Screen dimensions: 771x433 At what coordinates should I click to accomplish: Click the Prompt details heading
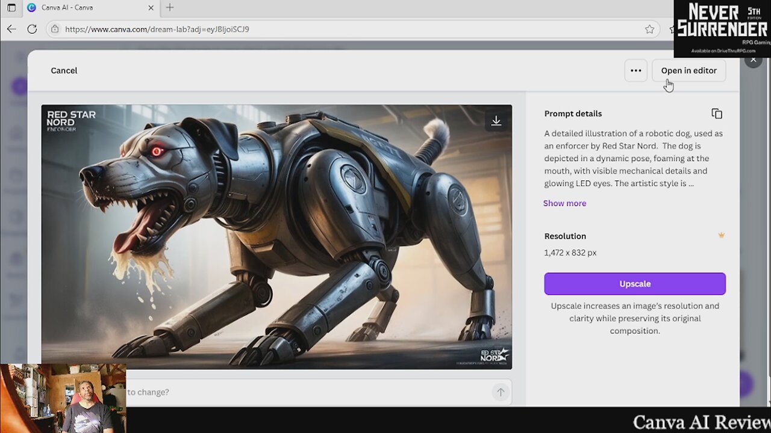pos(573,114)
